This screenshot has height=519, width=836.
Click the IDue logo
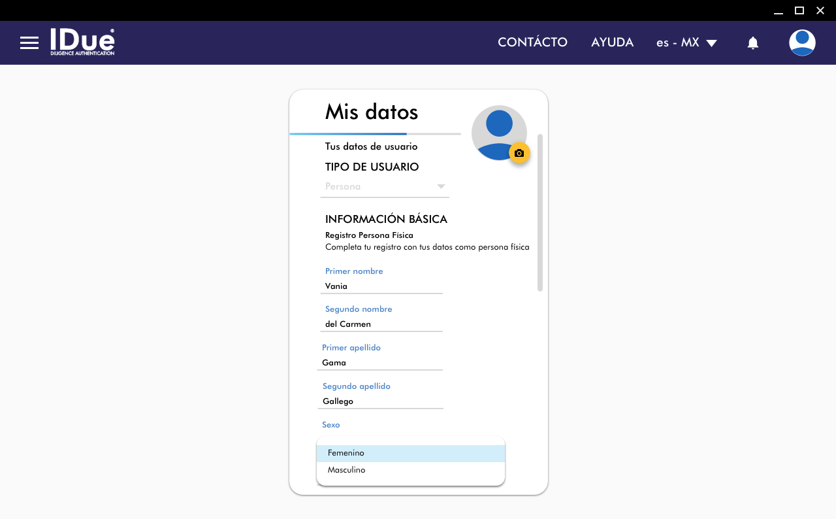(x=82, y=42)
